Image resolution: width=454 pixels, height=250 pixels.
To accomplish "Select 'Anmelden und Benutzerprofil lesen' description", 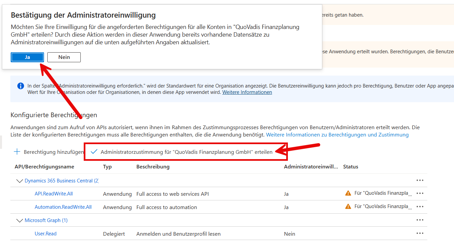I will (178, 234).
